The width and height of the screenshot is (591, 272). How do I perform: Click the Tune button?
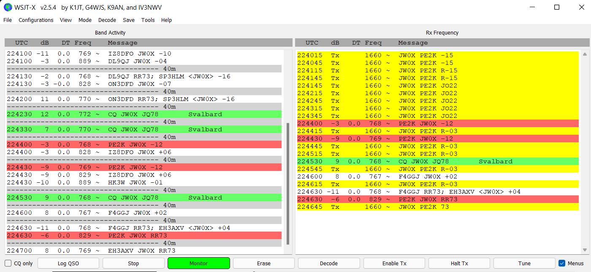524,263
